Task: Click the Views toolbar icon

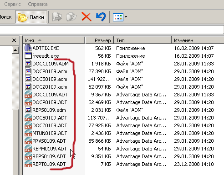Action: [x=118, y=17]
